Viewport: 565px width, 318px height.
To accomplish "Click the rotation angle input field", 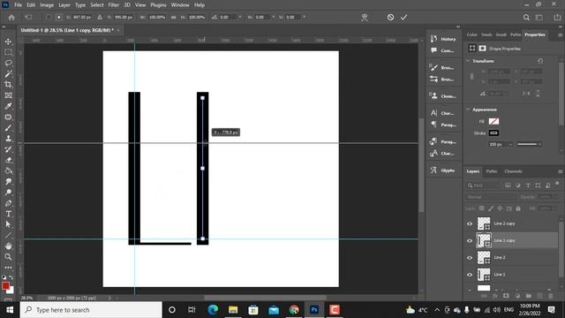I will coord(229,18).
